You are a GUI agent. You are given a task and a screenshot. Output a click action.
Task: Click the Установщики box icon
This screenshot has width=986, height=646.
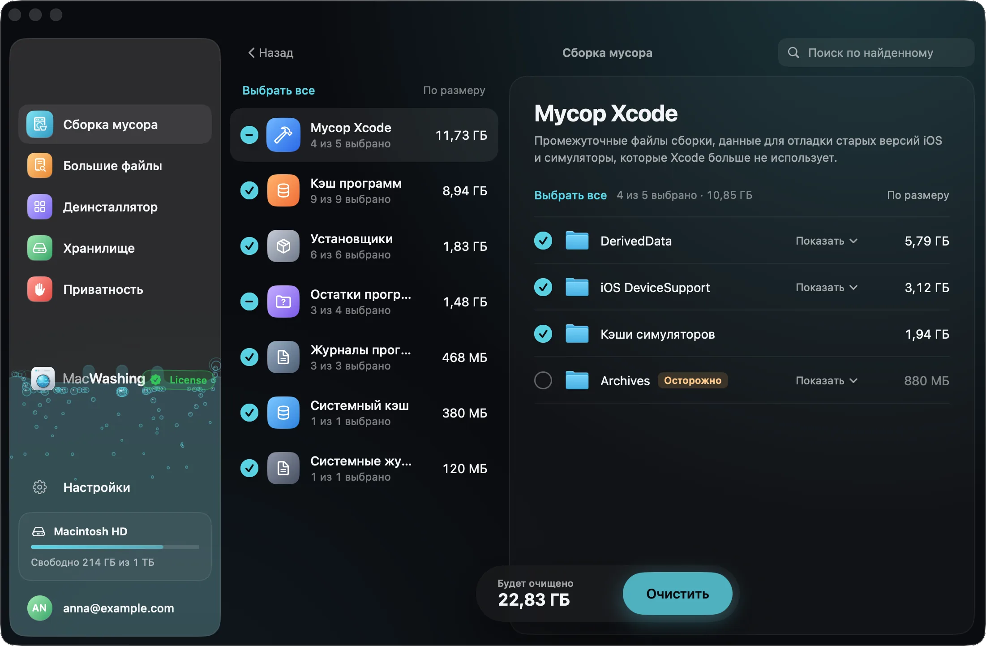(x=283, y=246)
